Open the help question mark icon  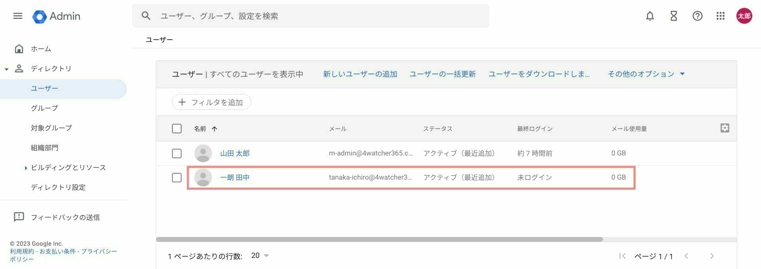click(698, 16)
